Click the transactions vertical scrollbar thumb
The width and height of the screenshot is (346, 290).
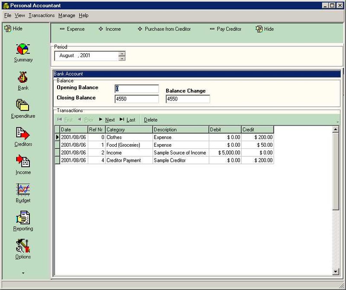point(336,171)
